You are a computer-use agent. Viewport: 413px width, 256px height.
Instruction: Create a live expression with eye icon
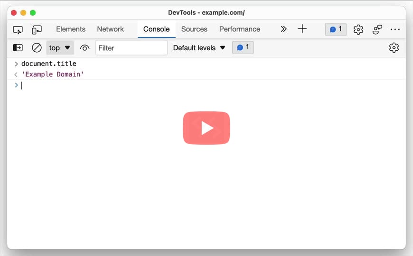(x=84, y=48)
